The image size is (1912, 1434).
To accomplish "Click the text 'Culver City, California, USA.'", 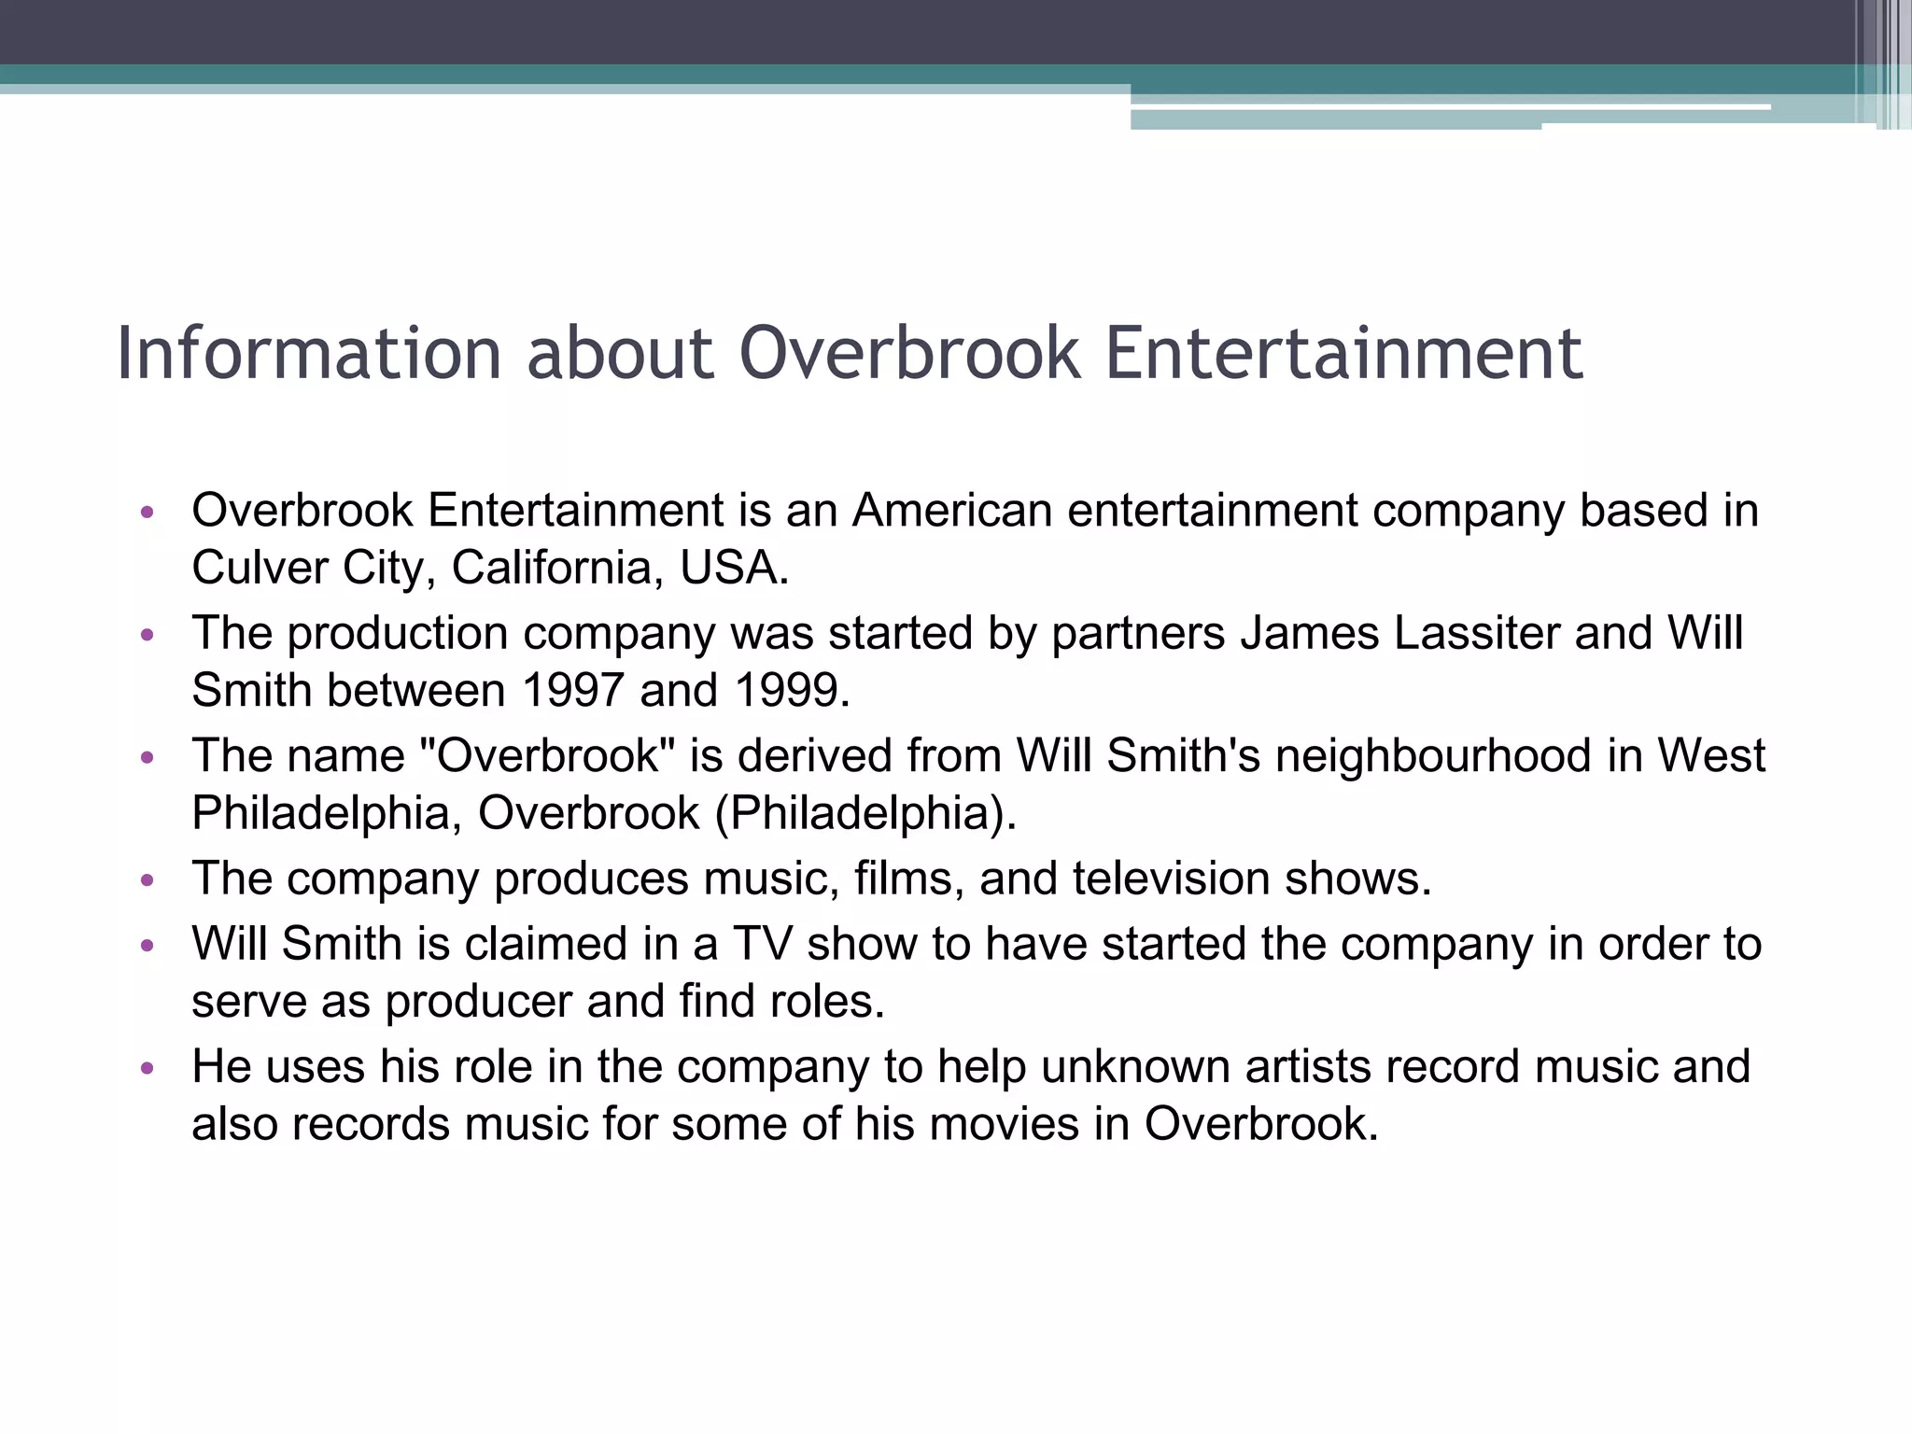I will pos(490,568).
